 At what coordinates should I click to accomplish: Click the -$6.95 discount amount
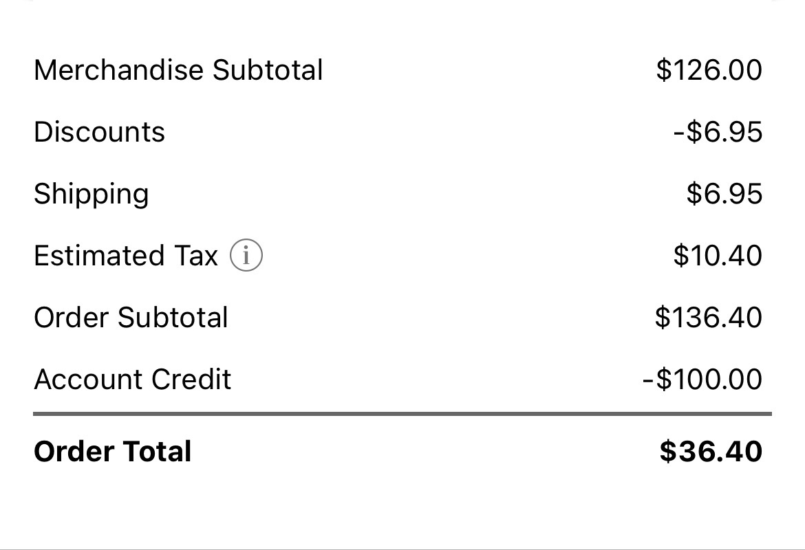(718, 132)
